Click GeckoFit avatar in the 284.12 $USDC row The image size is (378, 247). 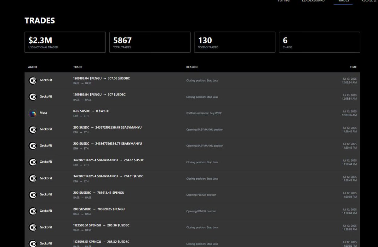(x=32, y=162)
